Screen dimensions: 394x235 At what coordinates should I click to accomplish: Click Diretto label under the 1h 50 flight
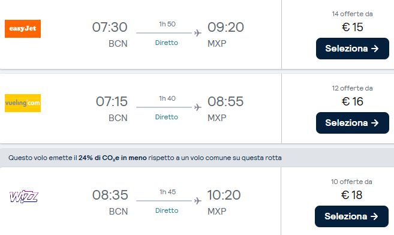(x=166, y=43)
